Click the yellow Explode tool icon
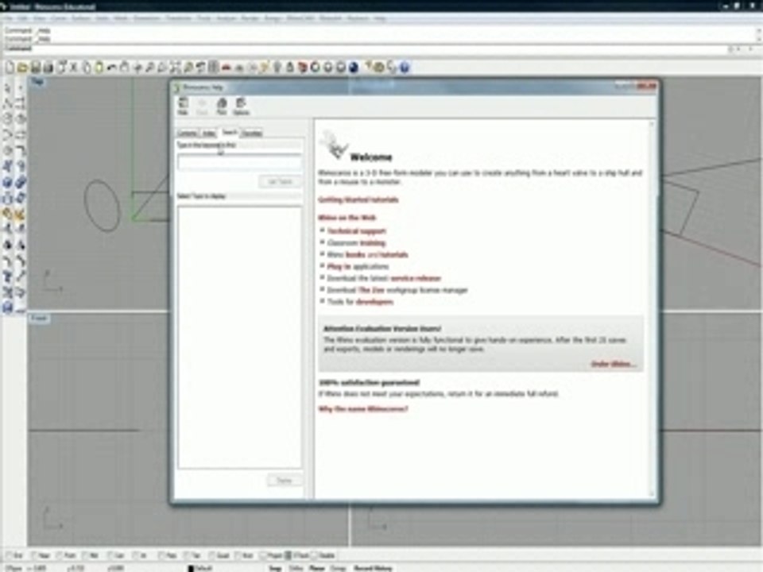The width and height of the screenshot is (763, 572). tap(20, 214)
